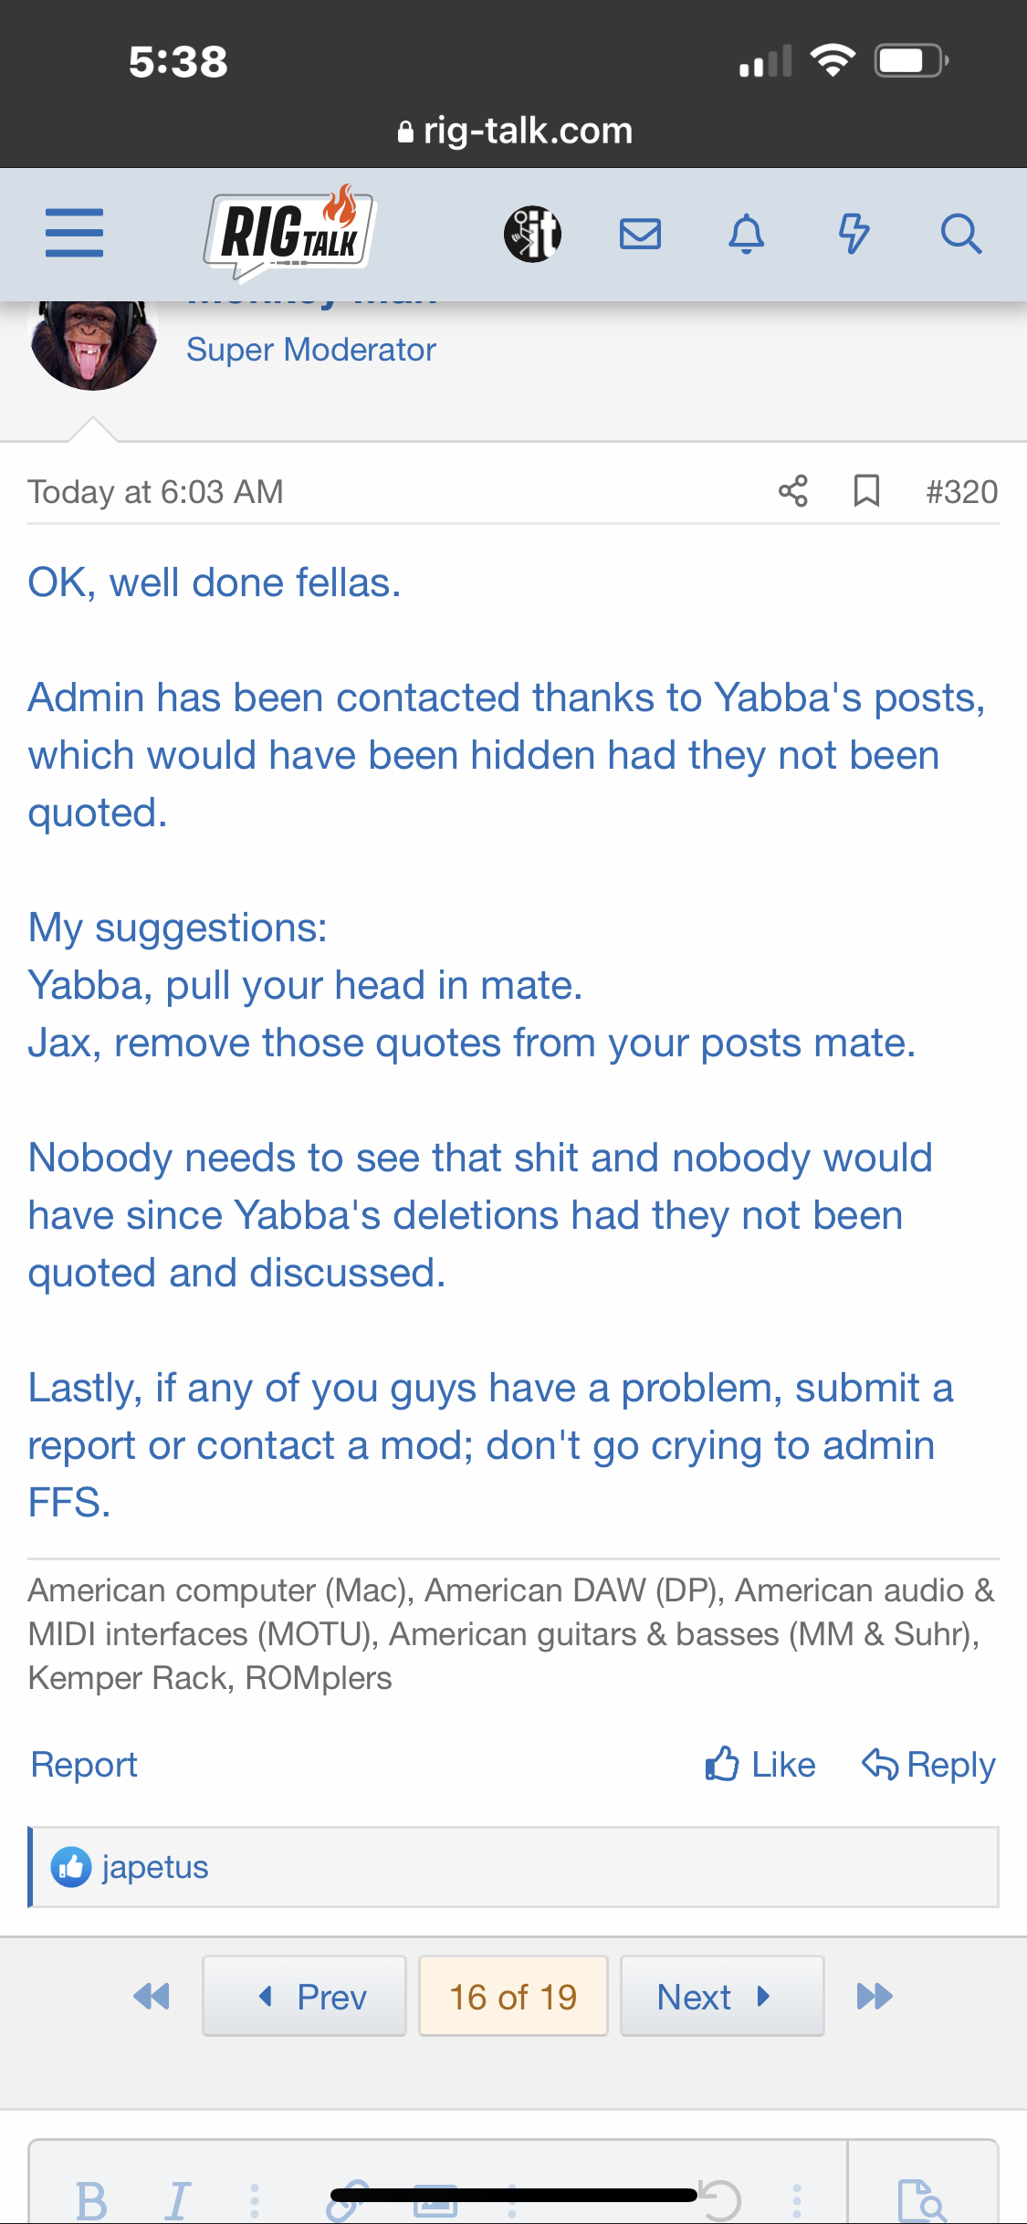Open the alerts bell icon

(x=746, y=234)
